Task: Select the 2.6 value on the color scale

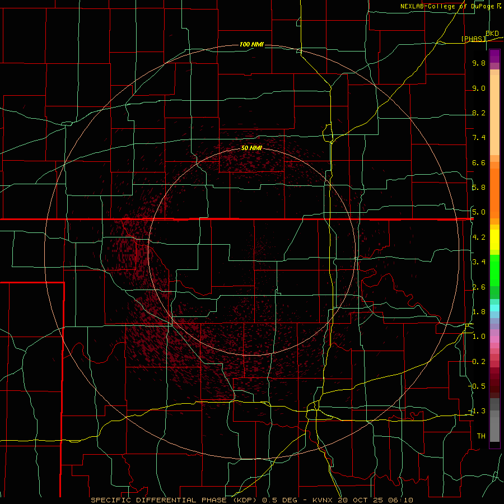Action: click(x=479, y=287)
